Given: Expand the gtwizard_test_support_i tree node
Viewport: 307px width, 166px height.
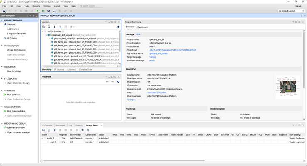Looking at the screenshot, I should coord(50,39).
